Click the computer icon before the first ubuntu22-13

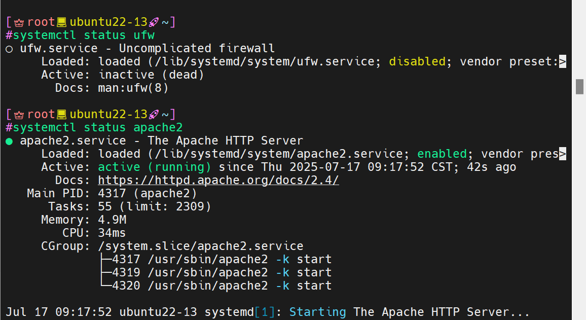62,22
